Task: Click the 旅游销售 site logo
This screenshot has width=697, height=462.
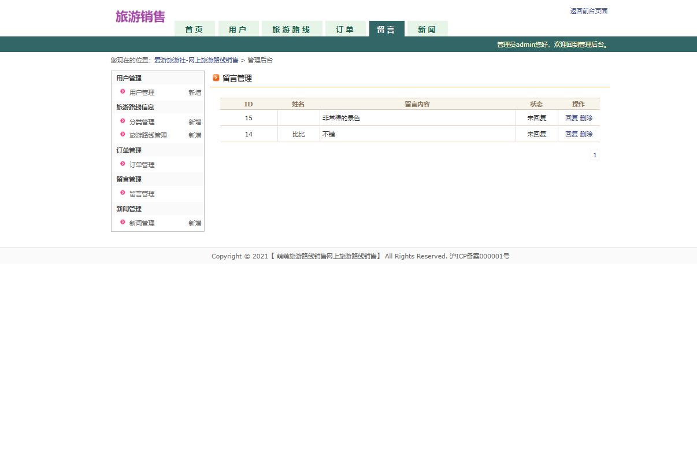Action: pyautogui.click(x=139, y=17)
